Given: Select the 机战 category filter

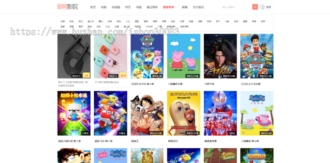Looking at the screenshot, I should click(x=209, y=22).
